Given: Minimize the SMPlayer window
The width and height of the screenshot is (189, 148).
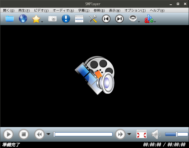Looking at the screenshot, I should tap(171, 4).
